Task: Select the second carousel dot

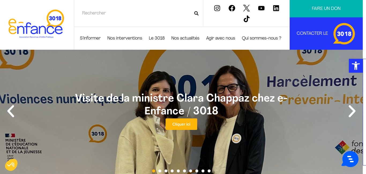Action: [160, 171]
